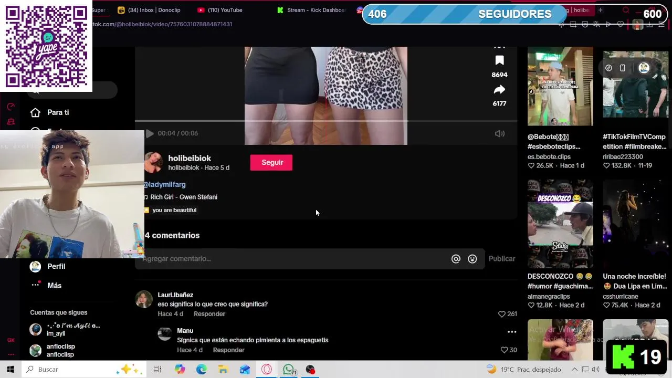Click Responder under Lauri.Ibañez comment

[209, 314]
